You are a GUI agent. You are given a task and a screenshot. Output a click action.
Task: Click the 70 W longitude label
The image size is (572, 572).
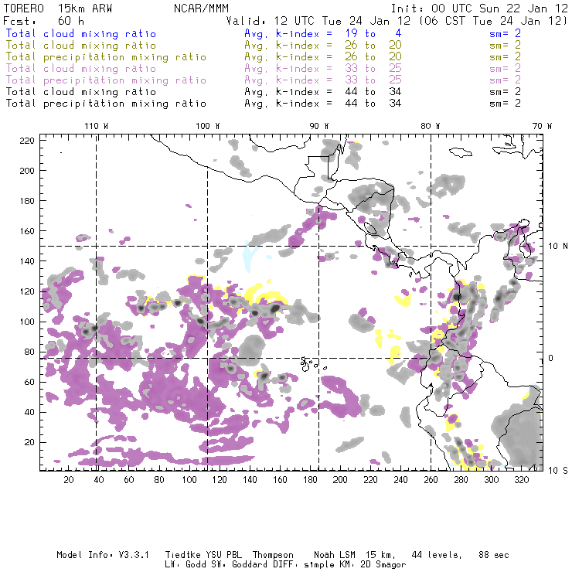coord(542,126)
